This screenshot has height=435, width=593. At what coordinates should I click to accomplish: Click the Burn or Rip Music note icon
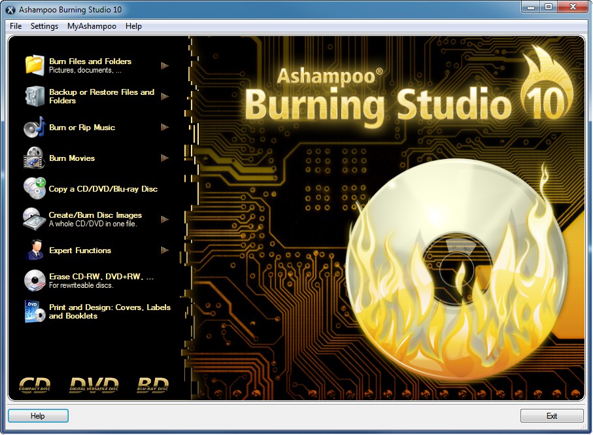click(x=35, y=127)
